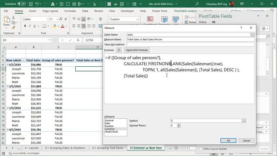The width and height of the screenshot is (277, 156).
Task: Click the Measure dialog help question mark
Action: [242, 28]
